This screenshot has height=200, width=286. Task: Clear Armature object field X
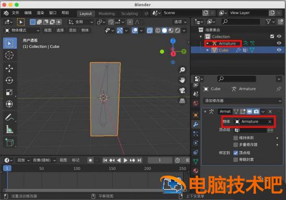coord(270,122)
